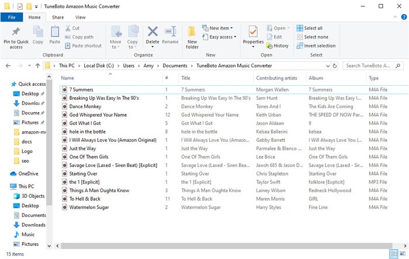Open the Move to menu
The image size is (409, 259).
(115, 37)
